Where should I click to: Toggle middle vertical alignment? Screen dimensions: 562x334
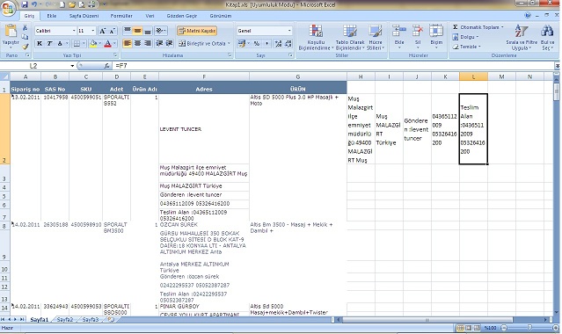click(137, 31)
